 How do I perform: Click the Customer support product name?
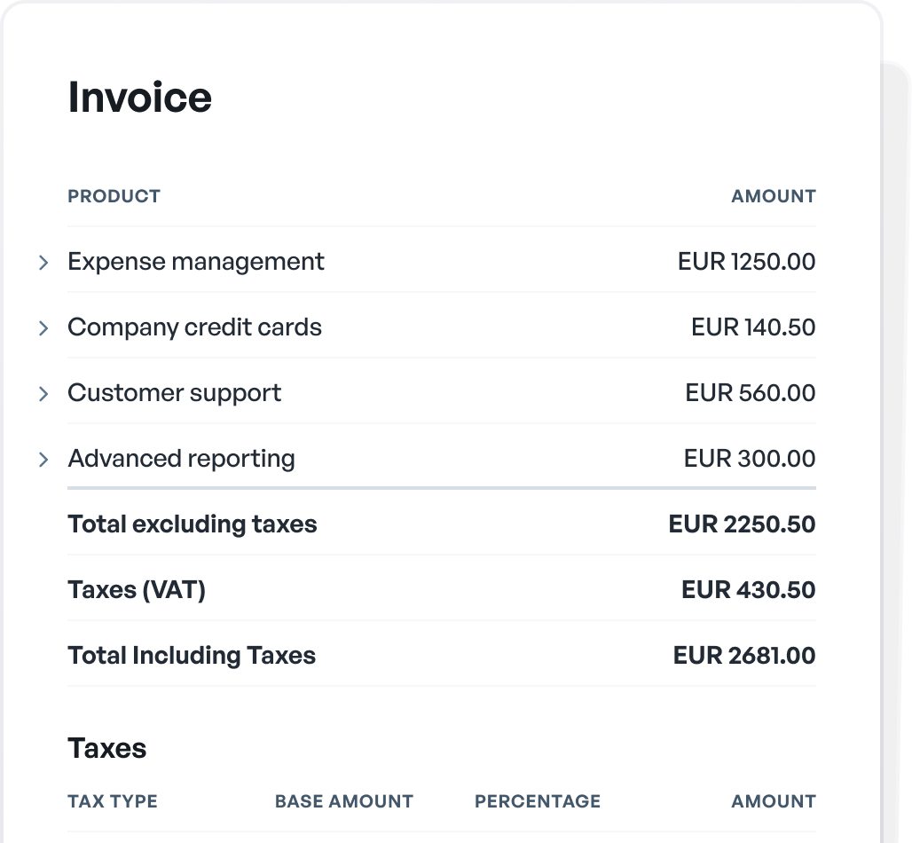[174, 393]
